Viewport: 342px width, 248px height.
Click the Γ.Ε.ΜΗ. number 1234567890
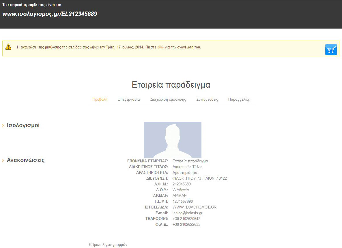point(182,201)
